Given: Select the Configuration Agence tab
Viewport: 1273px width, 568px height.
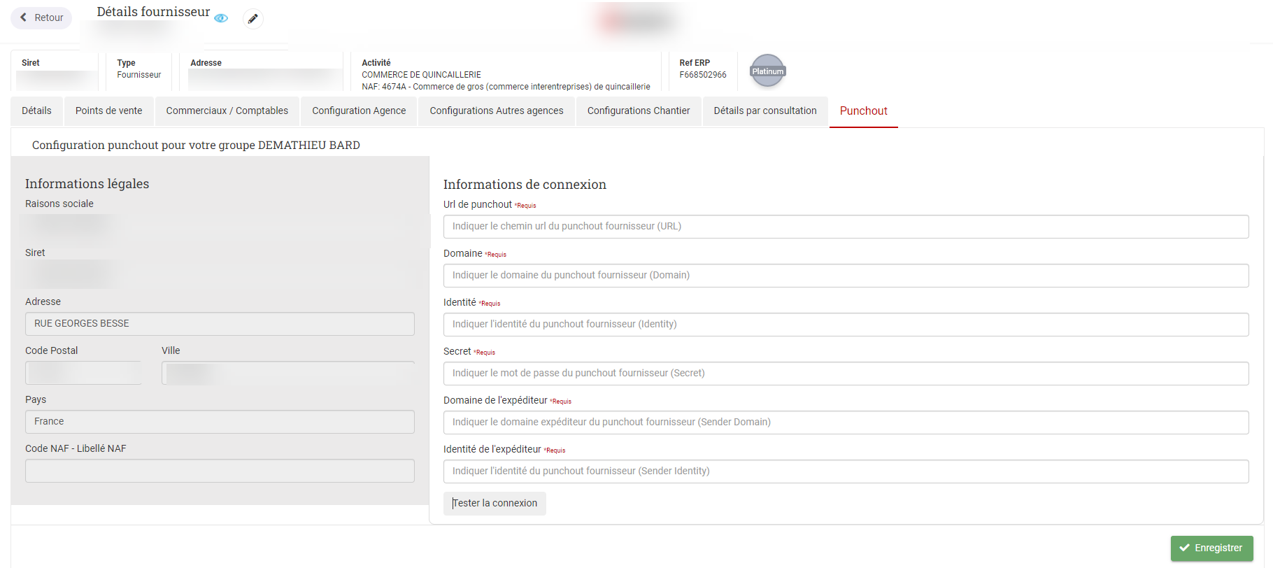Looking at the screenshot, I should 359,111.
